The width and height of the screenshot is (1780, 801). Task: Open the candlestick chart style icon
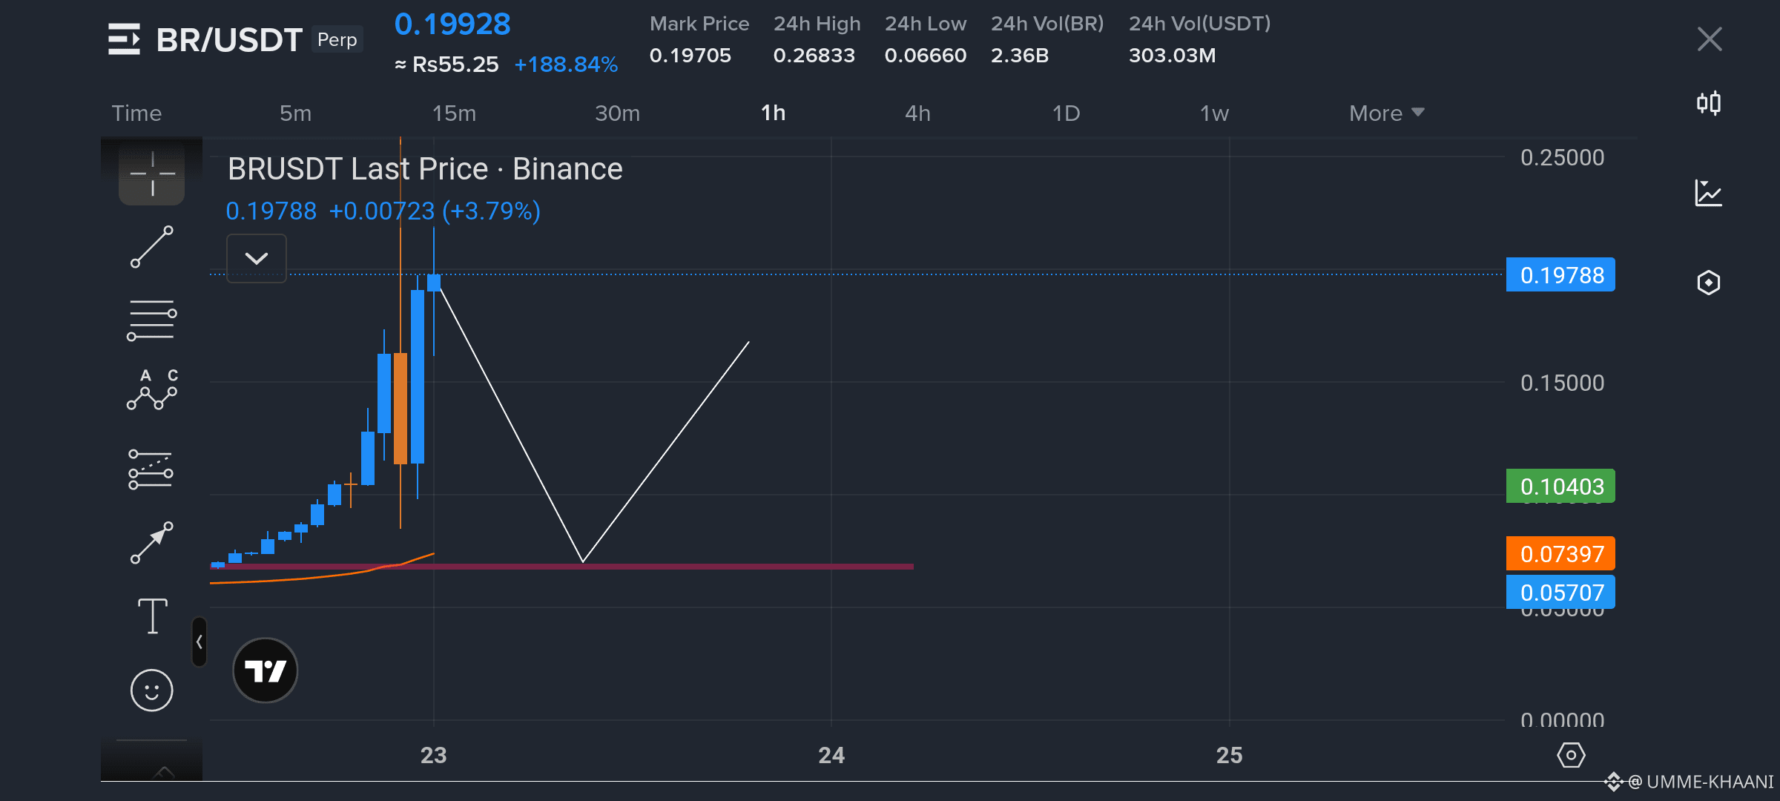(1709, 102)
